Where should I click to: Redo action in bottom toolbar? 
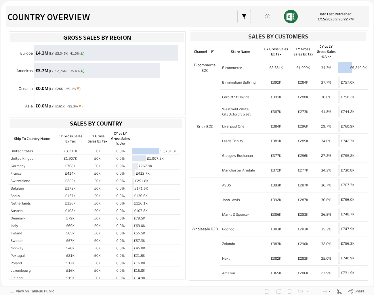(278, 291)
